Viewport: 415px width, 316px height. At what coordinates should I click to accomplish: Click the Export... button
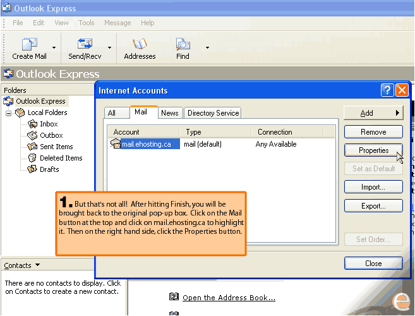tap(373, 206)
